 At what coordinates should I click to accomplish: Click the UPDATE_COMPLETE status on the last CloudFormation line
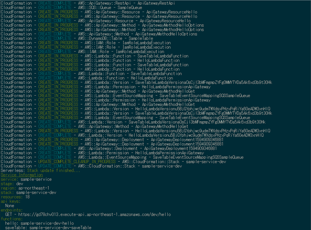55,166
